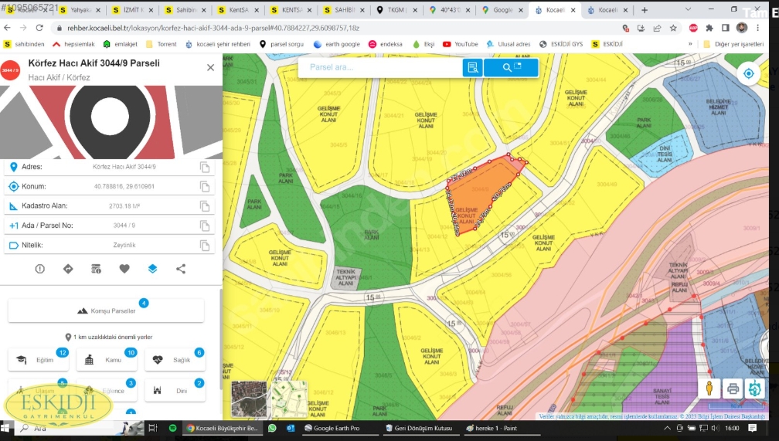
Task: Bookmark this page with star icon
Action: click(673, 29)
